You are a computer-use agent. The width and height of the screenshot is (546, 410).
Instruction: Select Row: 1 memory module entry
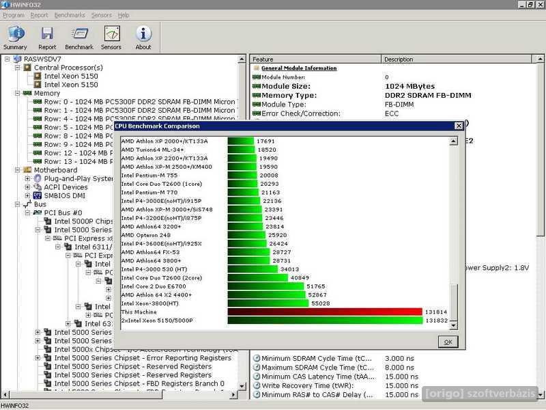tap(140, 110)
